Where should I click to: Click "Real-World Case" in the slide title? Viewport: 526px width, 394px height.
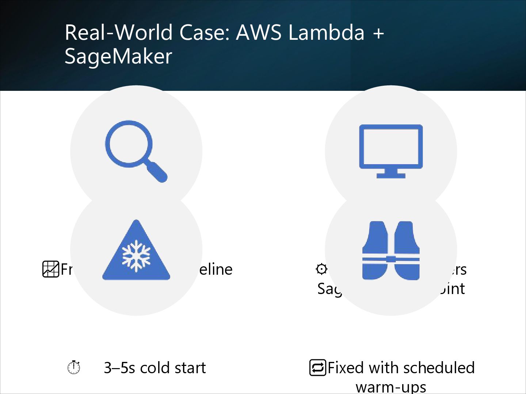(147, 32)
